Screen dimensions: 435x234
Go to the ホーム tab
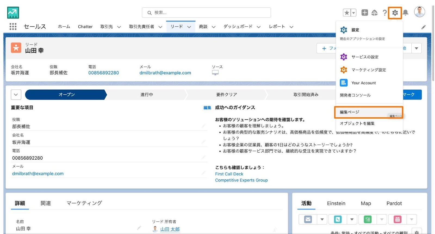click(64, 27)
